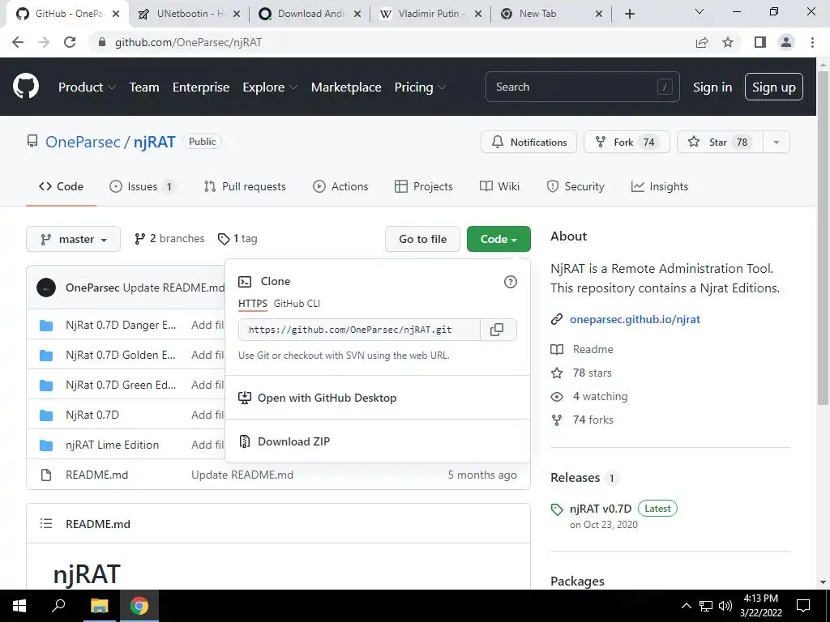
Task: Click the page vertical scrollbar thumb
Action: pos(823,238)
